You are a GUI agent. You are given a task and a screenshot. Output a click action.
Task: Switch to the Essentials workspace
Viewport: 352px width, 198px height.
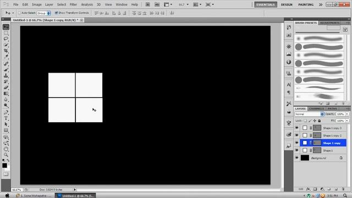pos(266,4)
